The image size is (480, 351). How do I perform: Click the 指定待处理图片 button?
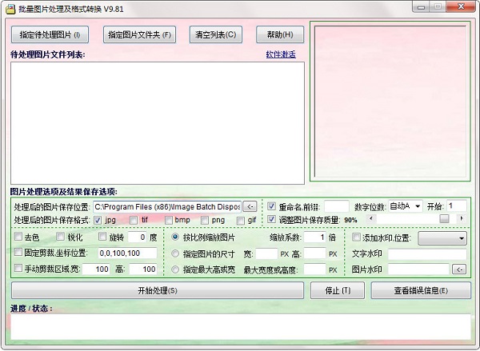pyautogui.click(x=50, y=34)
